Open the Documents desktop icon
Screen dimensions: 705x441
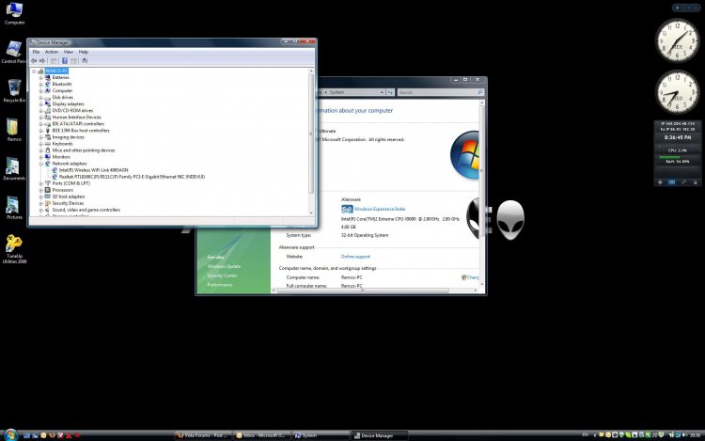click(x=13, y=168)
